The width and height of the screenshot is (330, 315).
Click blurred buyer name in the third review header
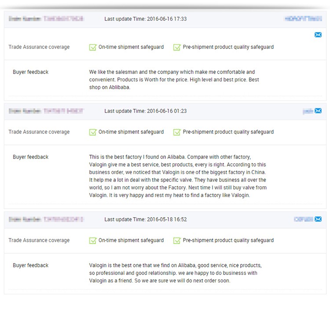303,219
